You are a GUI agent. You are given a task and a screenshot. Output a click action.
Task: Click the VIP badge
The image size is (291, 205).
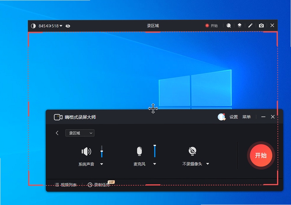coord(111,182)
